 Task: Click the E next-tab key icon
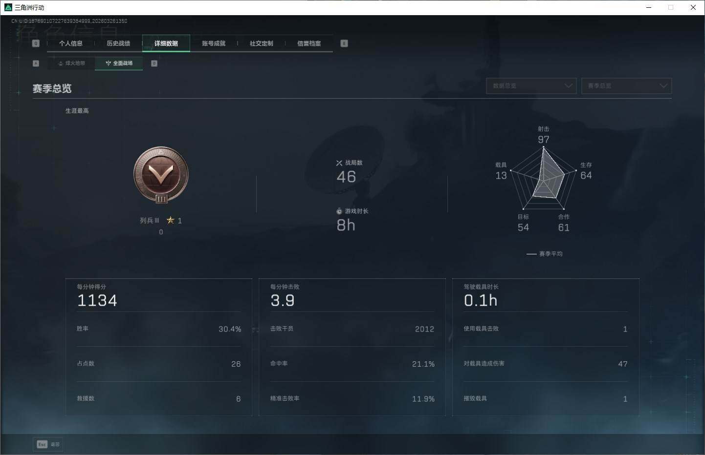coord(344,43)
